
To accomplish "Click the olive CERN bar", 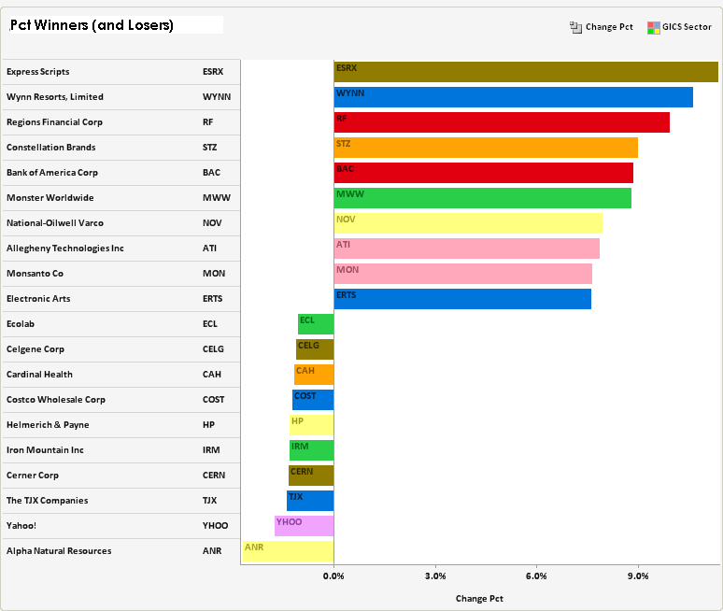I will (x=311, y=476).
